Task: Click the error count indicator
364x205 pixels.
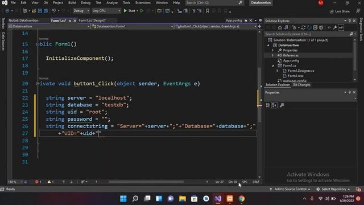Action: click(38, 182)
